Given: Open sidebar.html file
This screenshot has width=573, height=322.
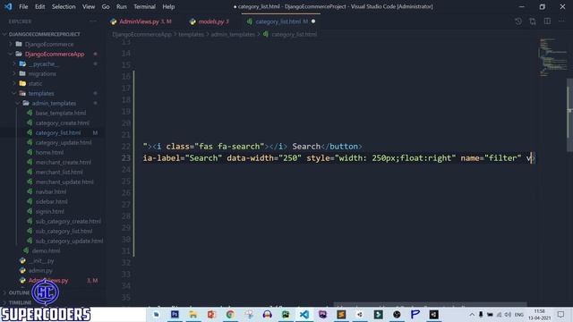Looking at the screenshot, I should click(x=52, y=202).
